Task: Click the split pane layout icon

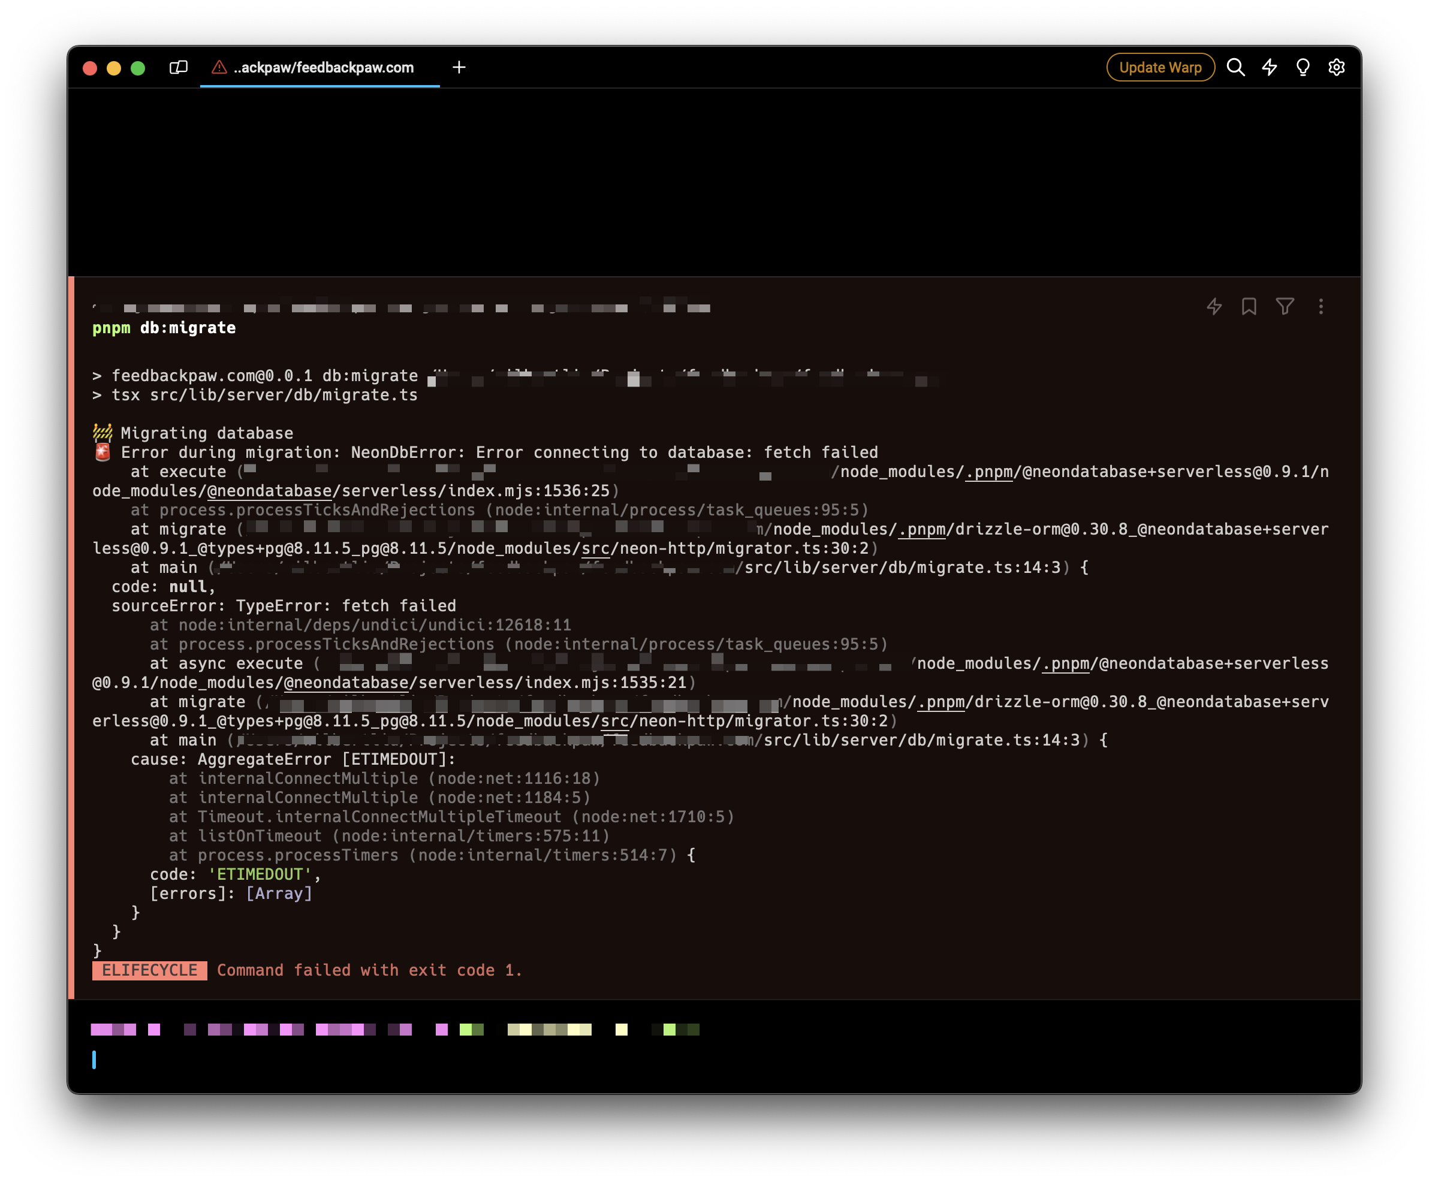Action: 178,67
